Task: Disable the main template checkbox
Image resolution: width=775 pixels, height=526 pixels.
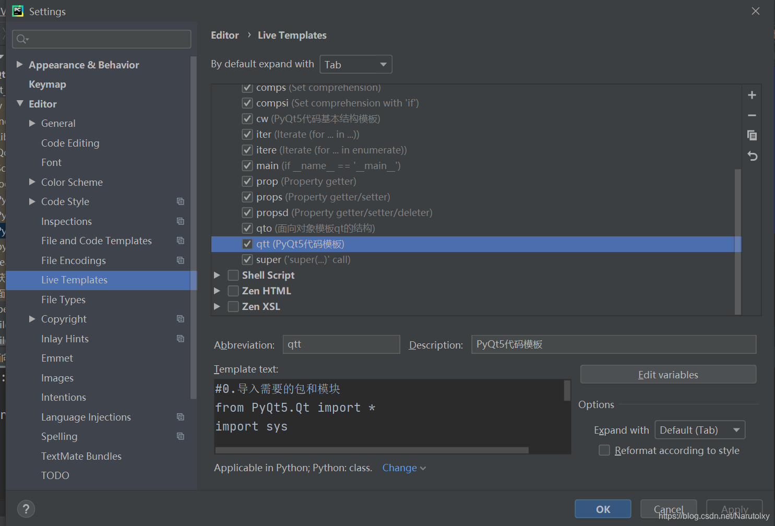Action: pyautogui.click(x=247, y=165)
